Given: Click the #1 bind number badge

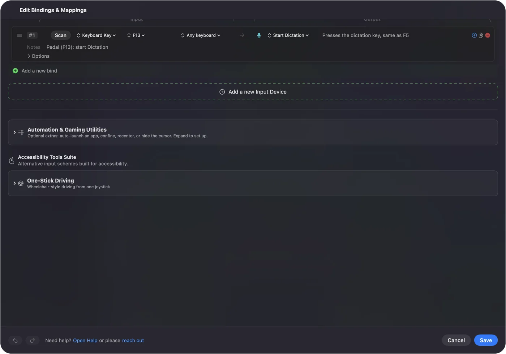Looking at the screenshot, I should click(32, 35).
